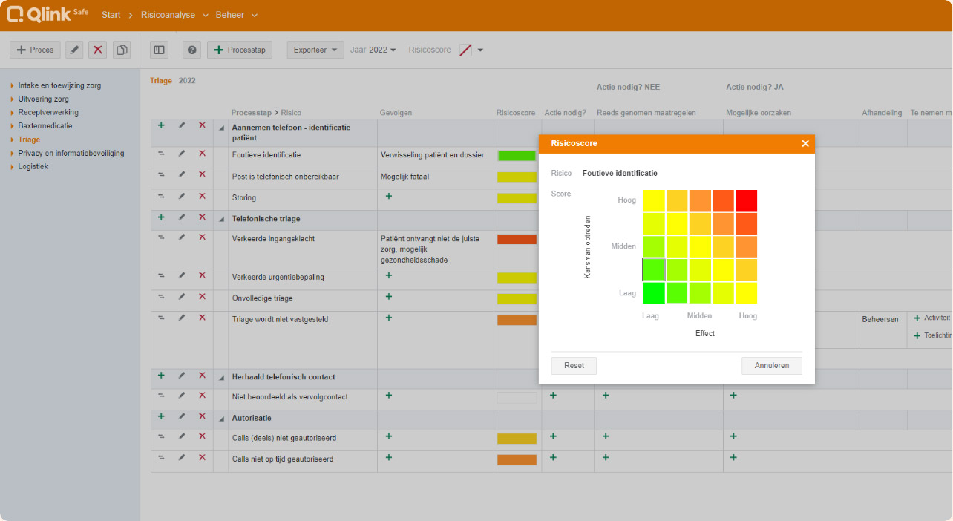Click the Reset button in dialog
This screenshot has height=521, width=953.
coord(574,366)
